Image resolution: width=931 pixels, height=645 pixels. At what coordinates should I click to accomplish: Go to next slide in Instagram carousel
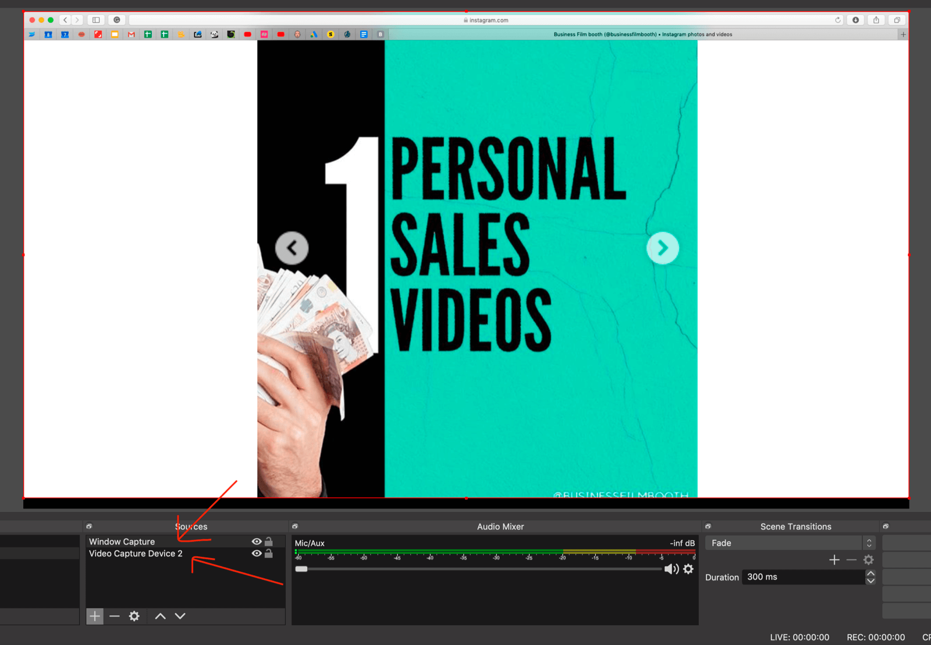663,248
